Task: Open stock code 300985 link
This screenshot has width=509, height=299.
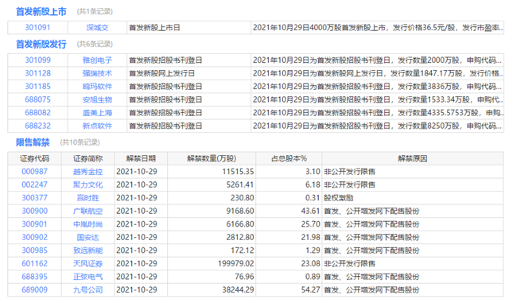Action: pyautogui.click(x=34, y=250)
